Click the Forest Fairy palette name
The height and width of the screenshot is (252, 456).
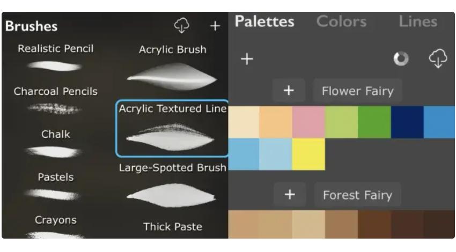click(357, 195)
